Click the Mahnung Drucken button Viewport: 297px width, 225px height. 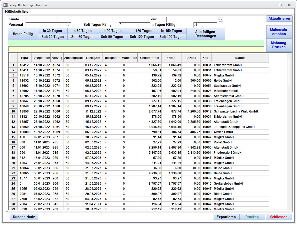click(279, 45)
